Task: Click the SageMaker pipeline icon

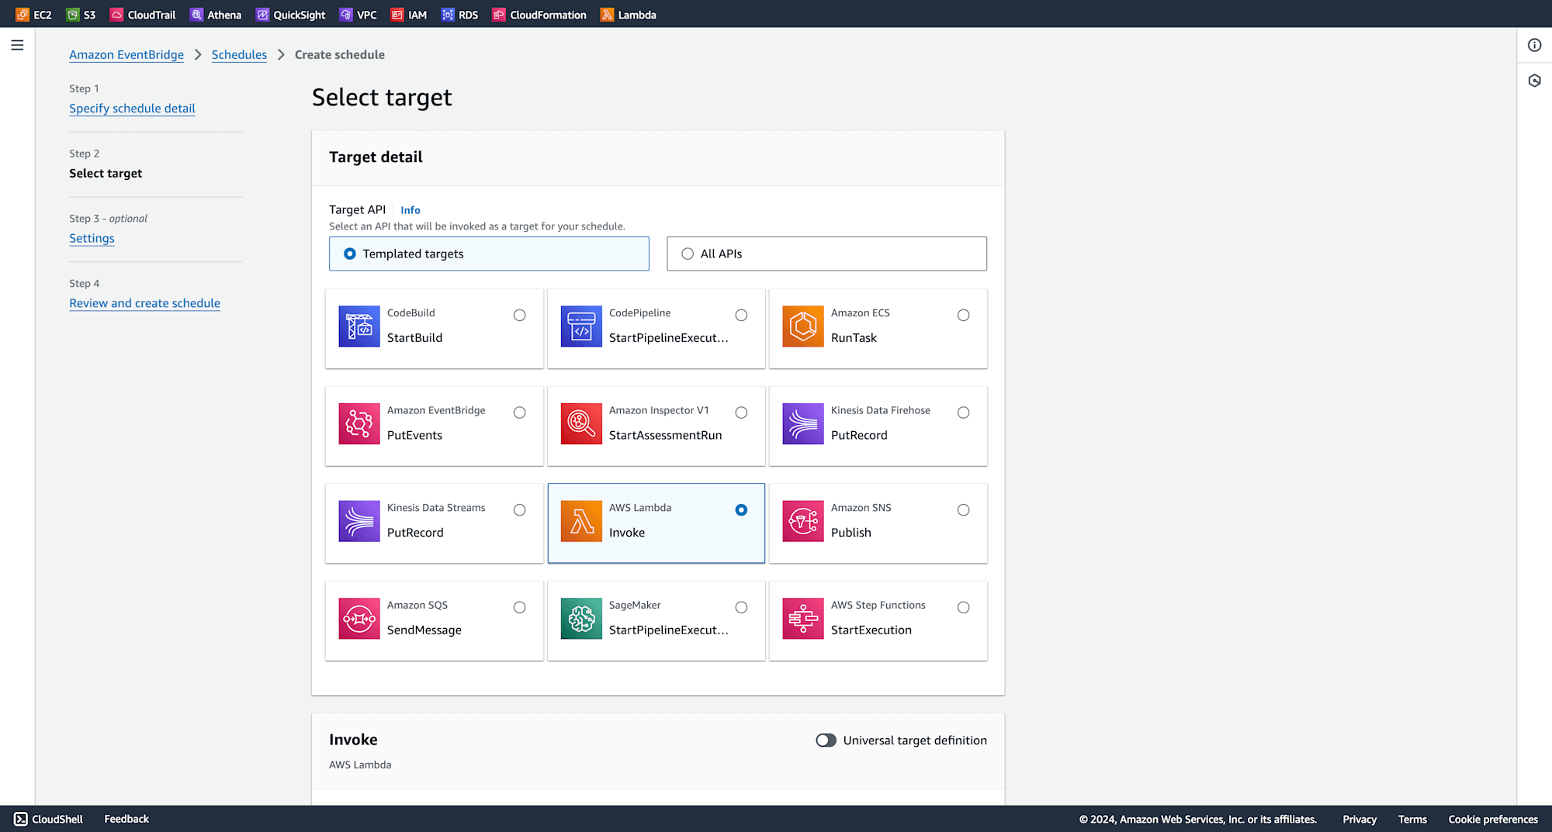Action: (x=581, y=619)
